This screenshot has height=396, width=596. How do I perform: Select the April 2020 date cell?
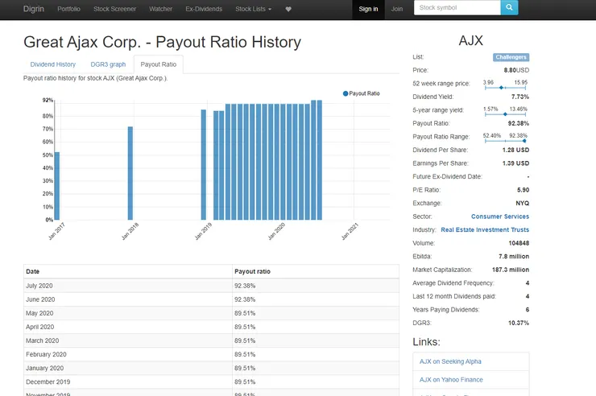click(x=128, y=327)
